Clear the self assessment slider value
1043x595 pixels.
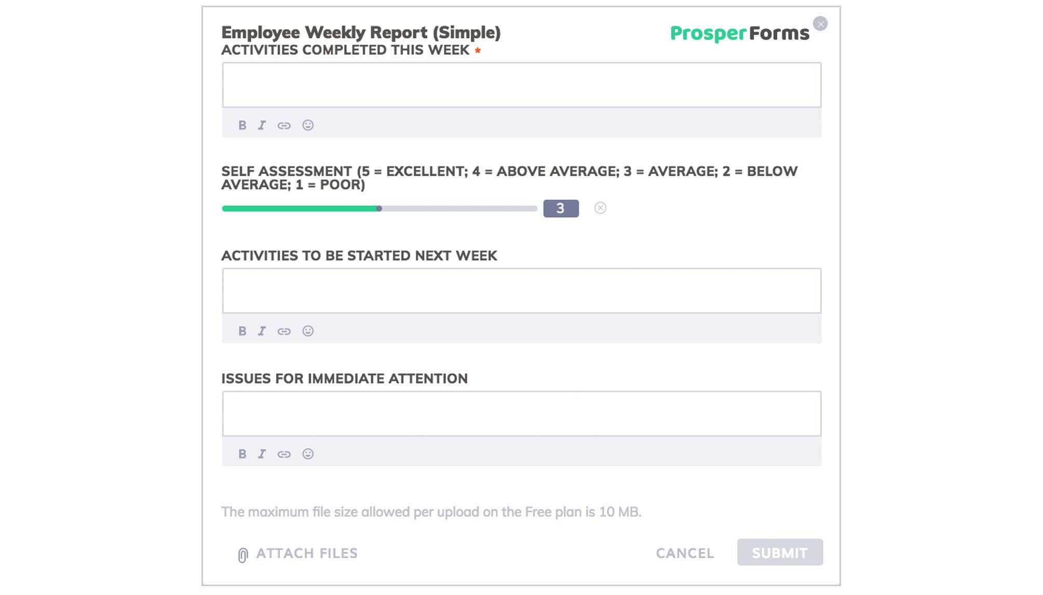point(600,208)
